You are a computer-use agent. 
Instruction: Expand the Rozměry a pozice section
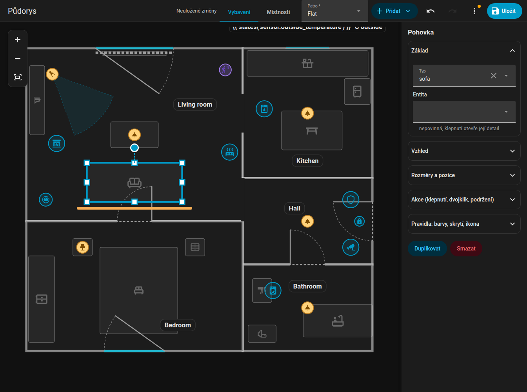click(x=464, y=175)
